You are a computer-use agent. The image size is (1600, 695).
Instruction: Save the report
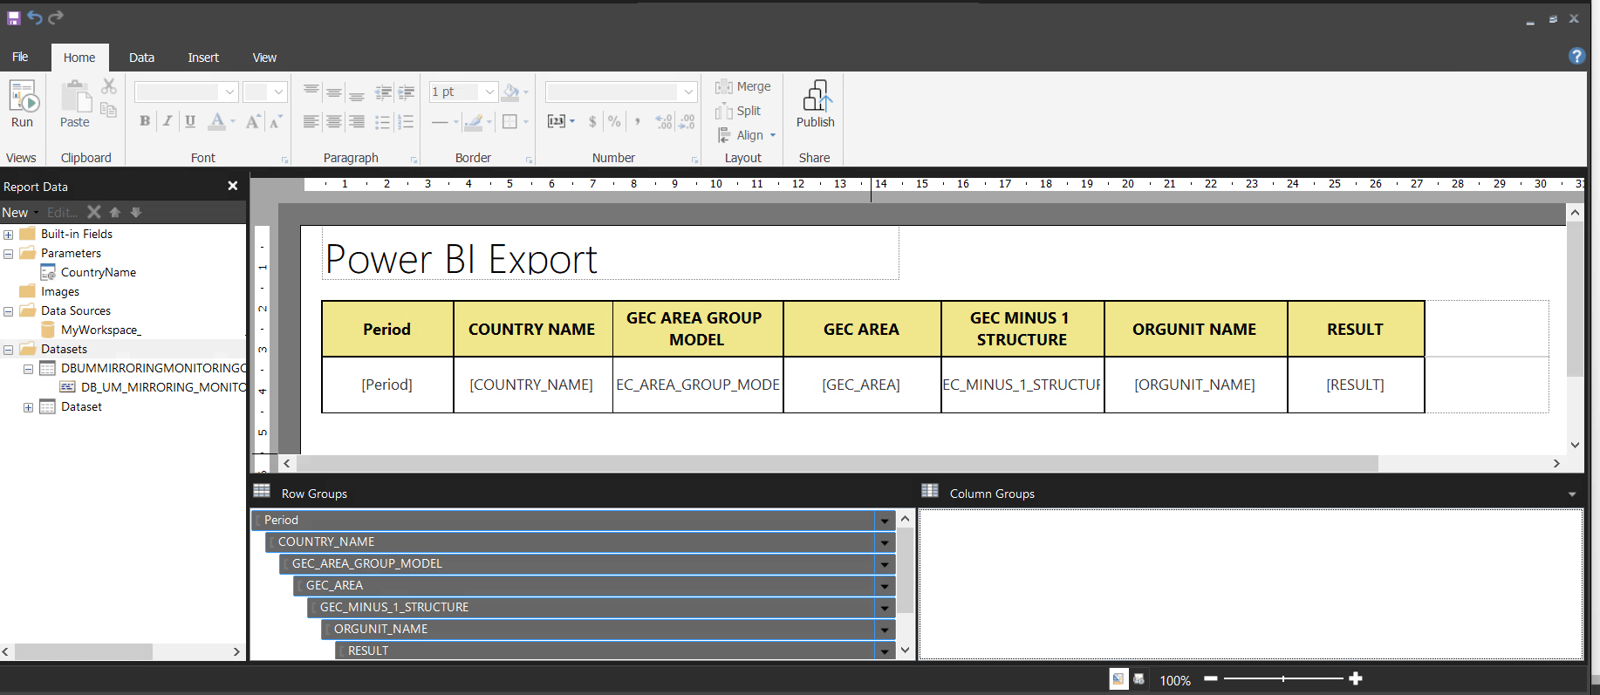pyautogui.click(x=13, y=17)
